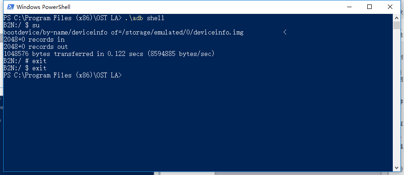
Task: Click the '2048+0 records out' line
Action: point(35,47)
